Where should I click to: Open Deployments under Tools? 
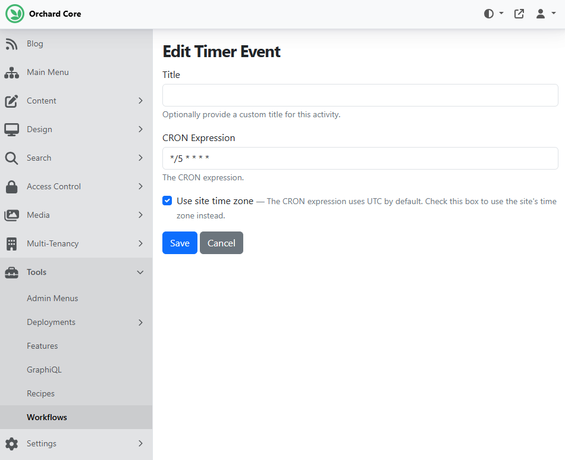(51, 322)
